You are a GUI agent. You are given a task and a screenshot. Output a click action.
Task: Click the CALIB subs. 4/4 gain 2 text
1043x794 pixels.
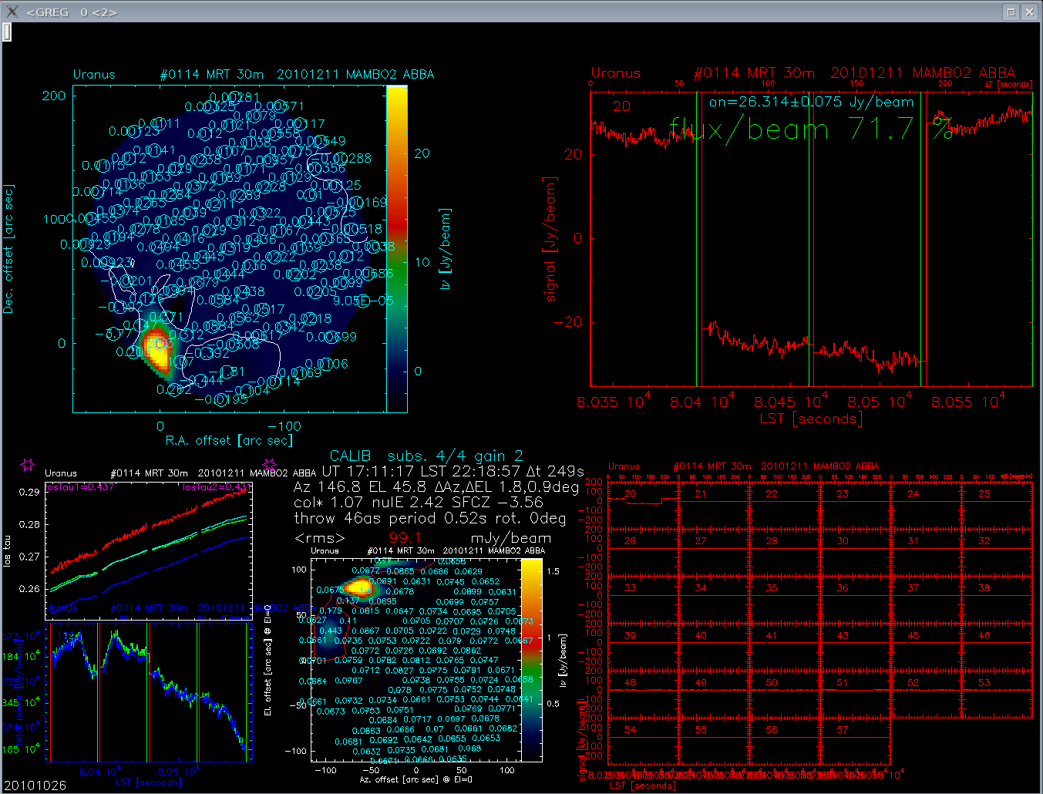(x=426, y=456)
